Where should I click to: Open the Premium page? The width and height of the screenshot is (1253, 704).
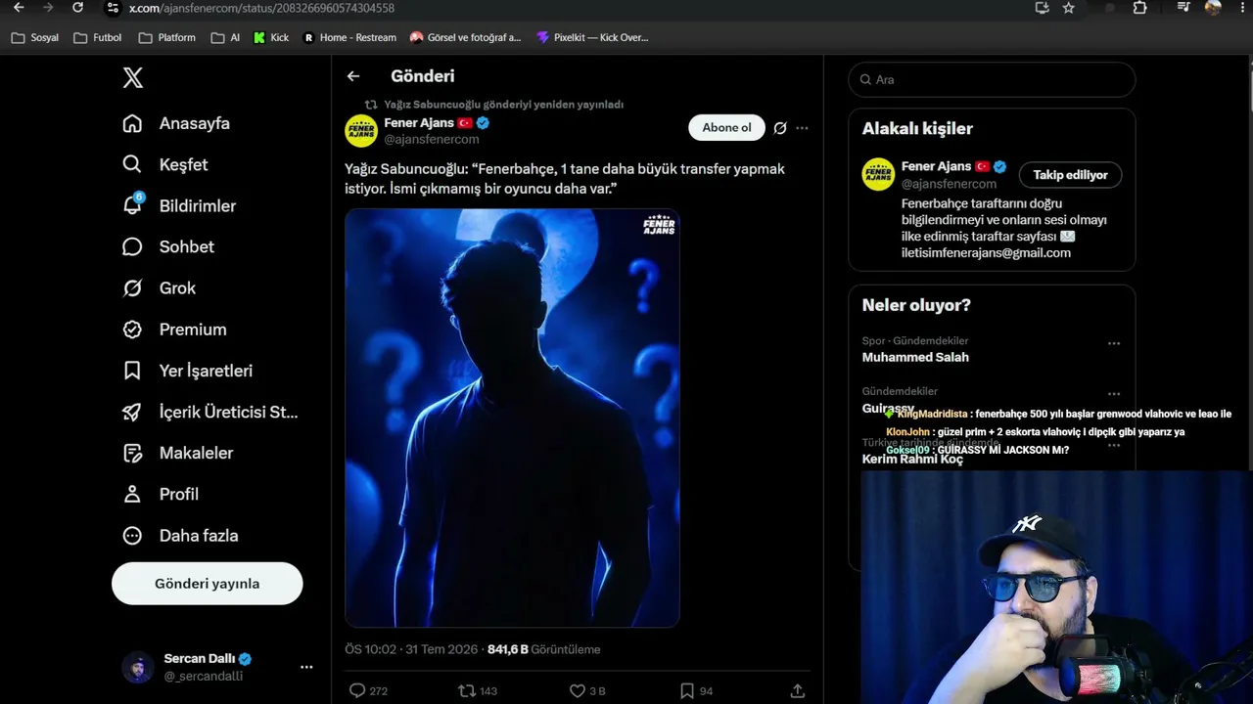pyautogui.click(x=174, y=330)
